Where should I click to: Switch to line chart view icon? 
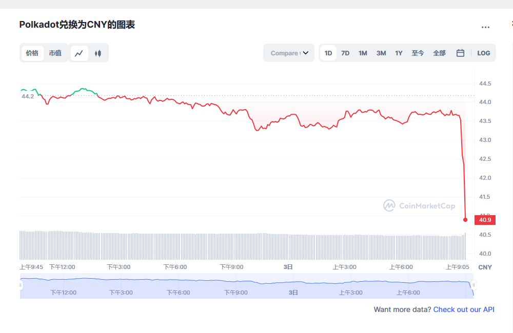click(x=79, y=53)
